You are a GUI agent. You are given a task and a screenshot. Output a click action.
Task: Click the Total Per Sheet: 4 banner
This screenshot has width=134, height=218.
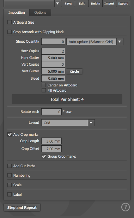(x=67, y=99)
